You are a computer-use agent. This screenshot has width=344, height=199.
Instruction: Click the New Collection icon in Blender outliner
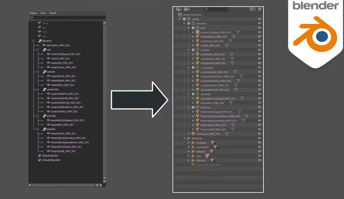(x=260, y=9)
